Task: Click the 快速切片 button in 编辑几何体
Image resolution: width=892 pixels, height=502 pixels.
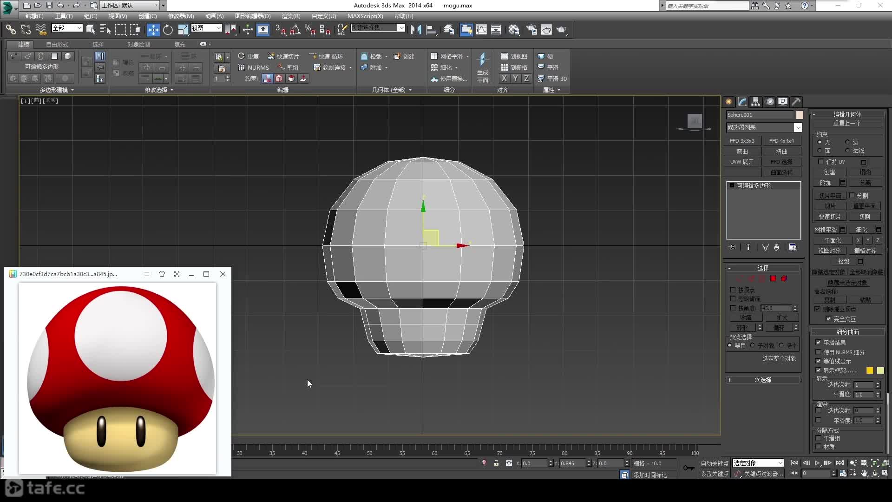Action: 829,217
